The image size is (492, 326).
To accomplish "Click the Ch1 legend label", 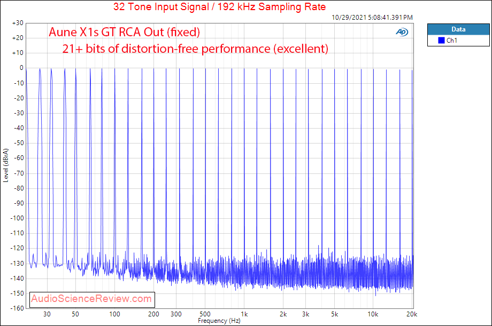I will pos(451,41).
